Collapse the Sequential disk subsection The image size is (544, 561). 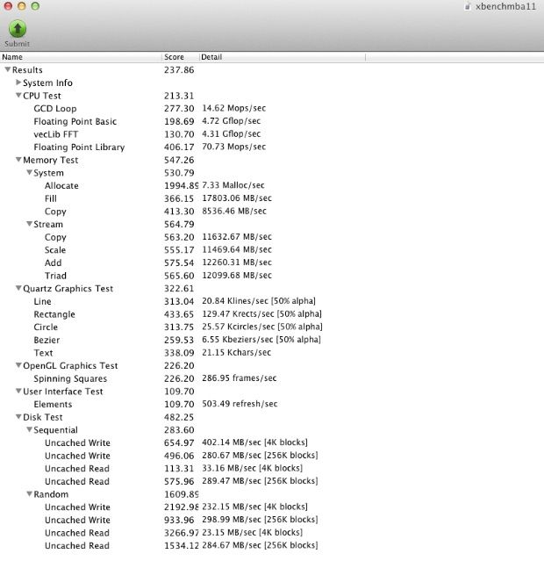tap(29, 430)
